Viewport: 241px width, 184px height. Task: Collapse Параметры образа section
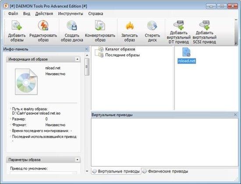tap(77, 160)
